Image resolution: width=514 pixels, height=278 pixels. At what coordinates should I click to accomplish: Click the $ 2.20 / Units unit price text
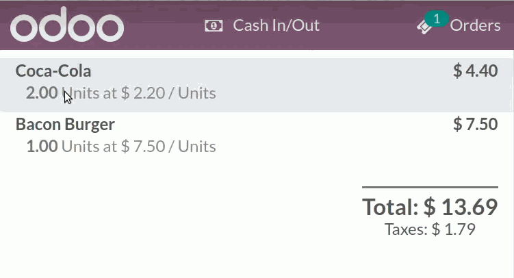coord(168,93)
